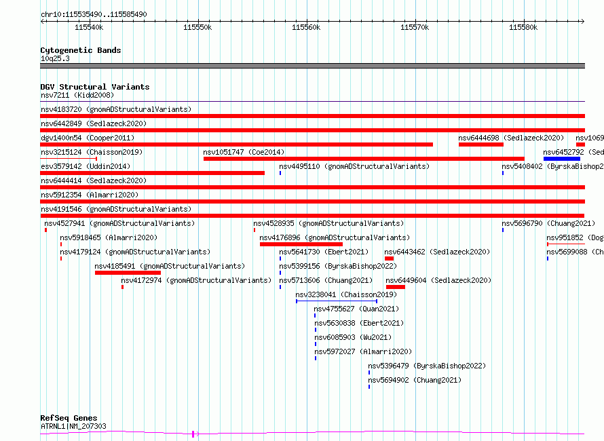
Task: Click the blue nsv6452792 variant bar
Action: [562, 159]
